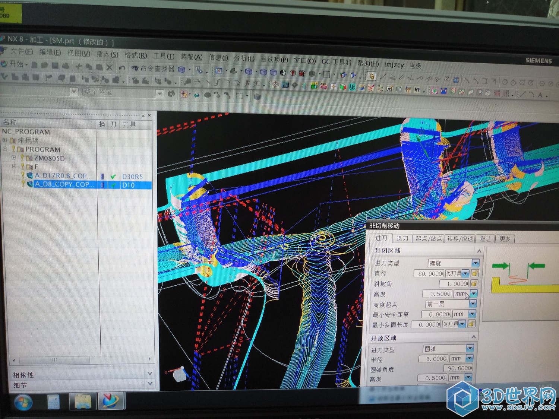Click the D30R5 tool cell

[133, 177]
